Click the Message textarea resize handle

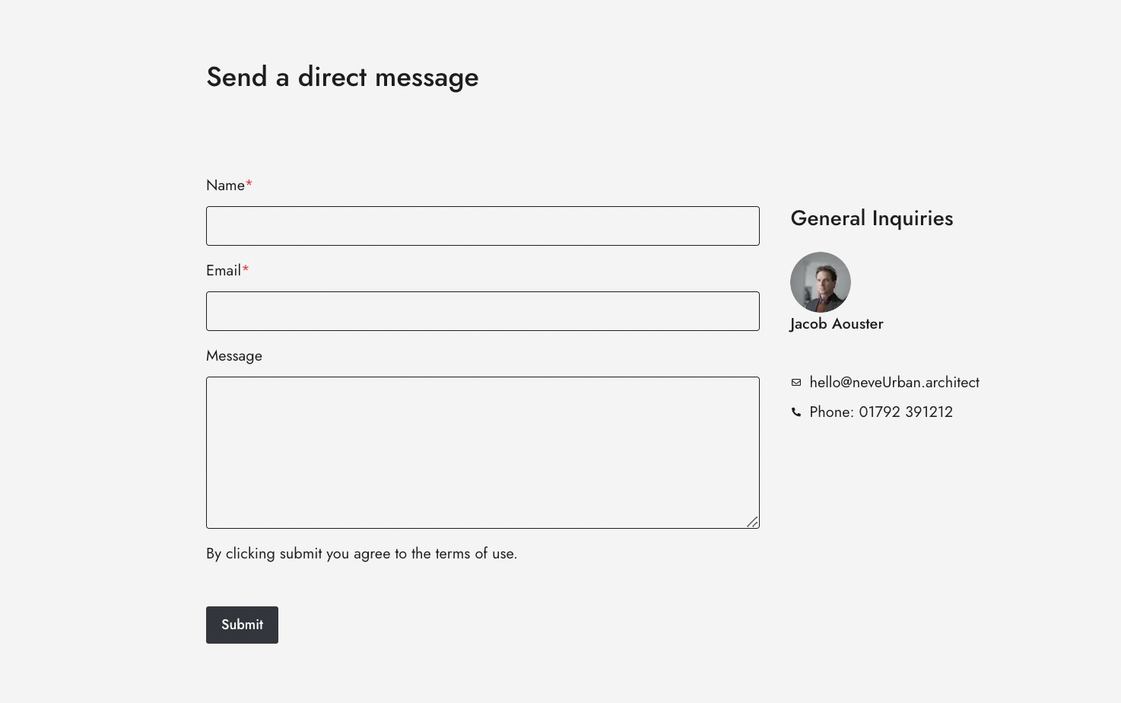pos(752,521)
